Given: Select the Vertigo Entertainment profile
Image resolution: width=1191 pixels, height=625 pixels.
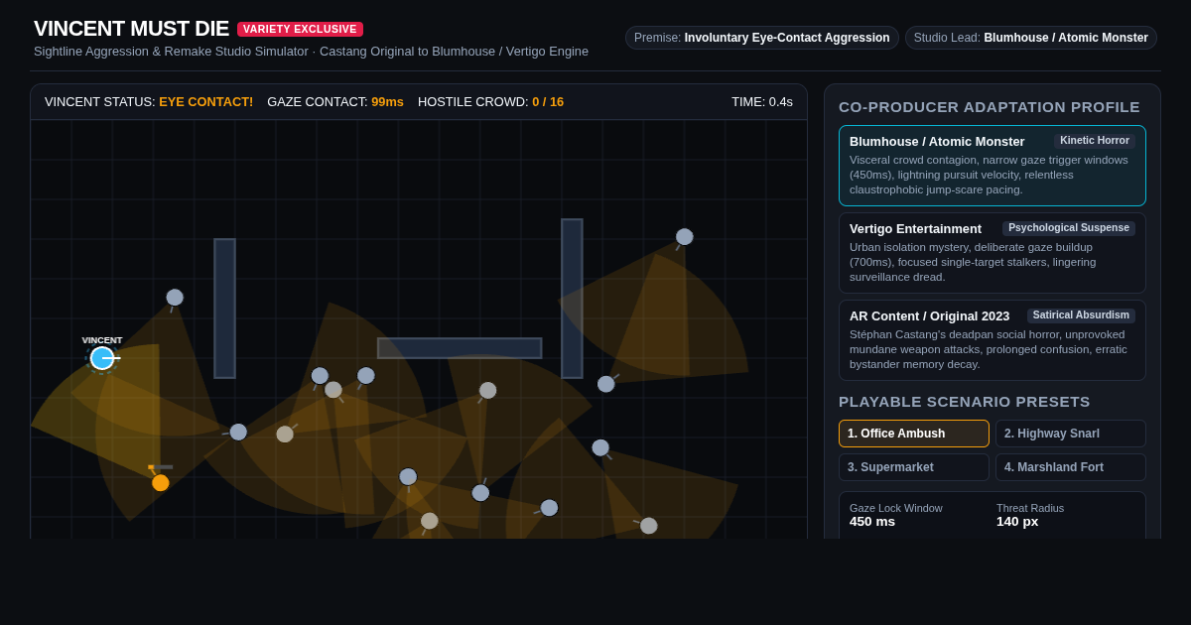Looking at the screenshot, I should pos(992,253).
